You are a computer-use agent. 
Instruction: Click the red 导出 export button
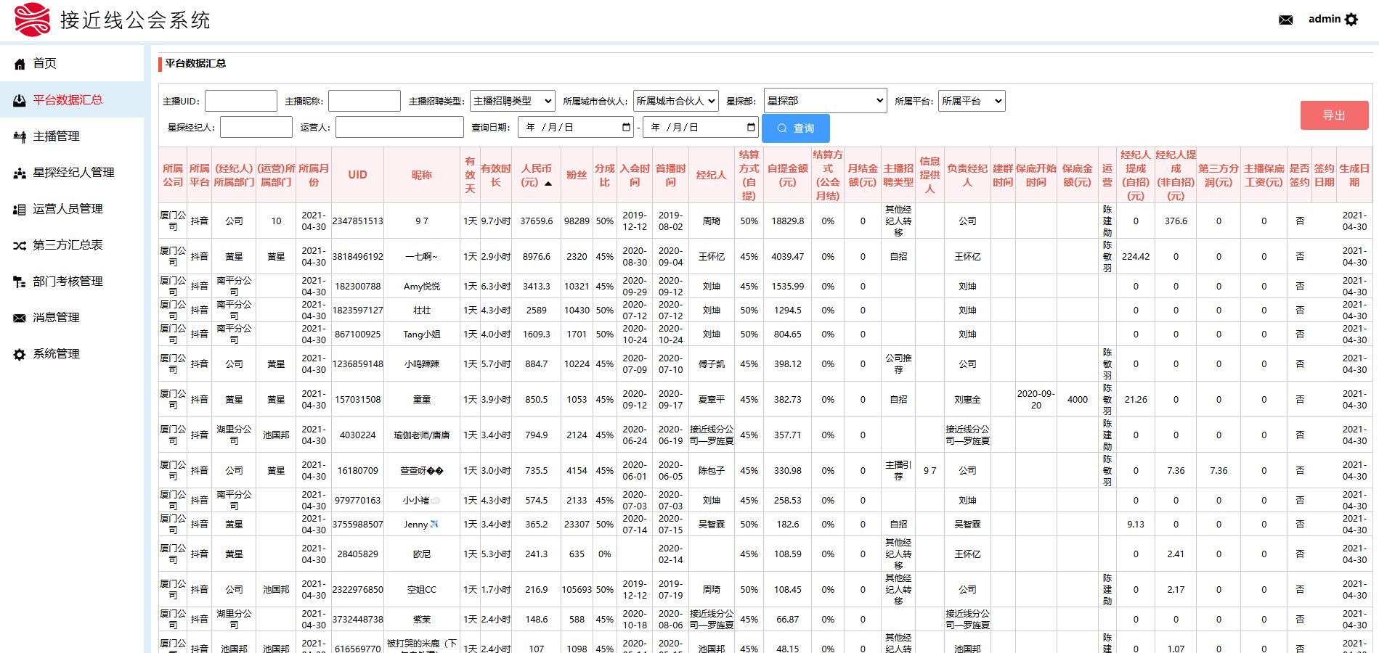click(1334, 115)
